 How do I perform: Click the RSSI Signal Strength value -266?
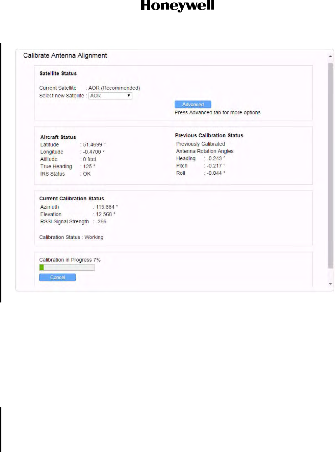pos(101,222)
